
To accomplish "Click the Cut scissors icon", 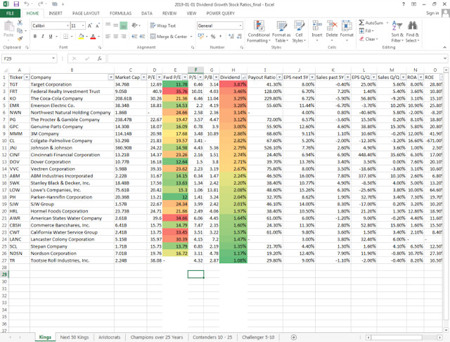I will [x=20, y=23].
